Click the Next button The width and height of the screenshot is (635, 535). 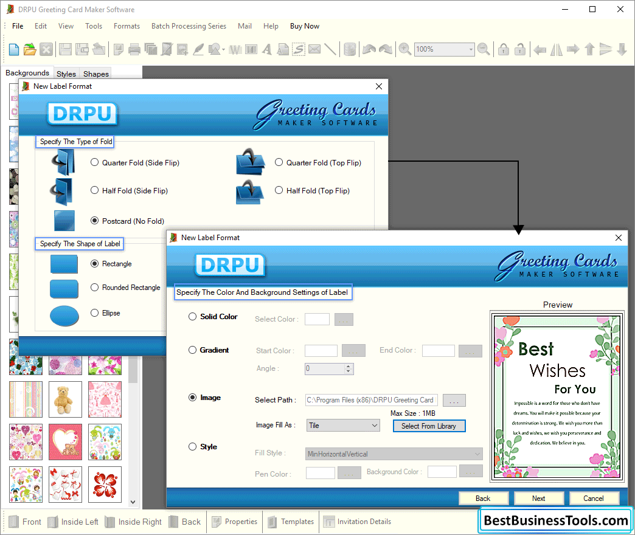pyautogui.click(x=539, y=498)
